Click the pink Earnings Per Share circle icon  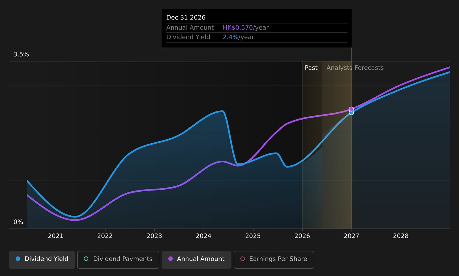243,259
